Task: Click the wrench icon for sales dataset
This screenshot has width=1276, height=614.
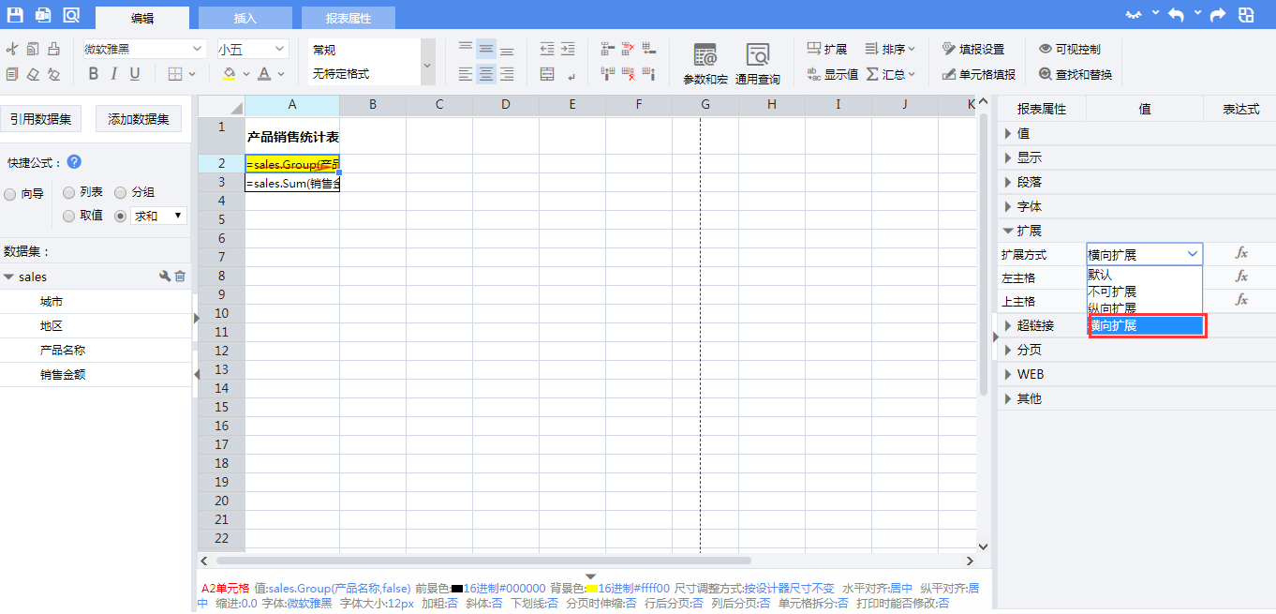Action: coord(165,277)
